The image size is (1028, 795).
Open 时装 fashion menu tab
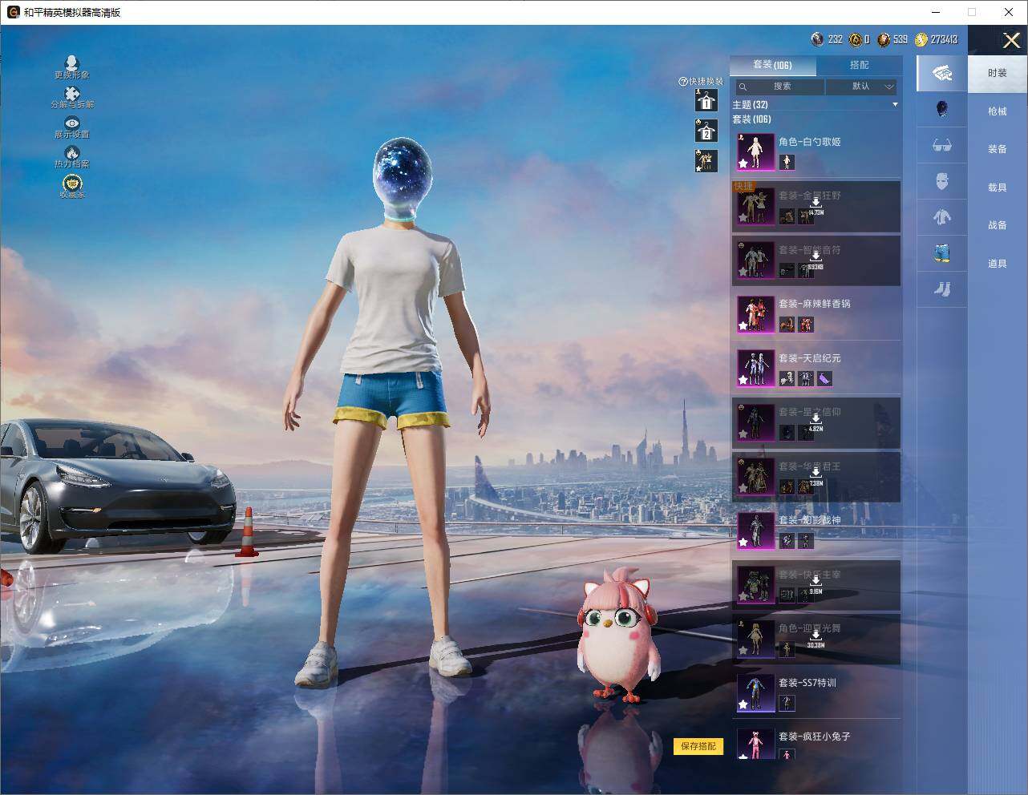pyautogui.click(x=998, y=73)
